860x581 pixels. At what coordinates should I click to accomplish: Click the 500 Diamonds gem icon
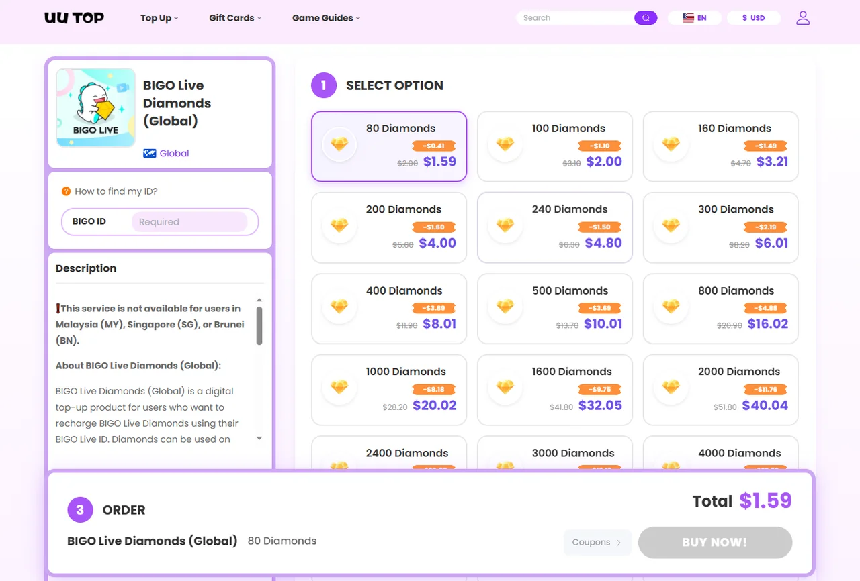pos(505,307)
